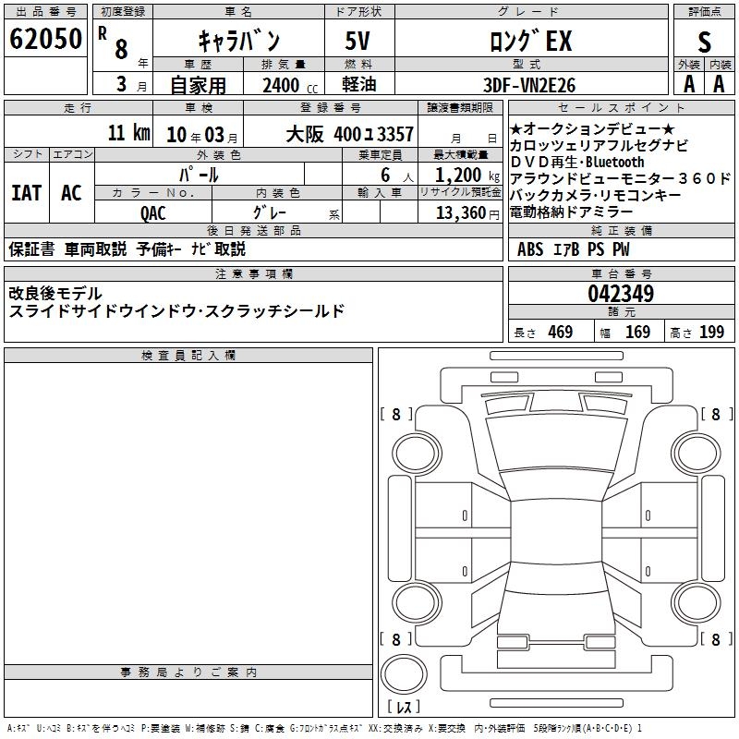Click the セールスポイント header
The height and width of the screenshot is (739, 739).
point(621,108)
